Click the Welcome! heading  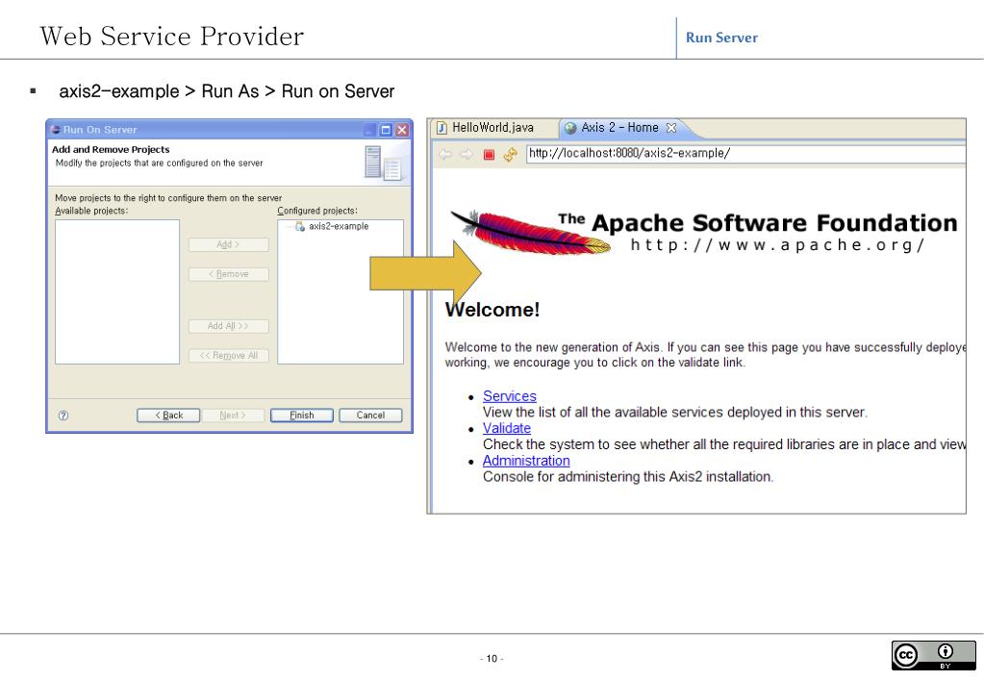click(x=492, y=310)
